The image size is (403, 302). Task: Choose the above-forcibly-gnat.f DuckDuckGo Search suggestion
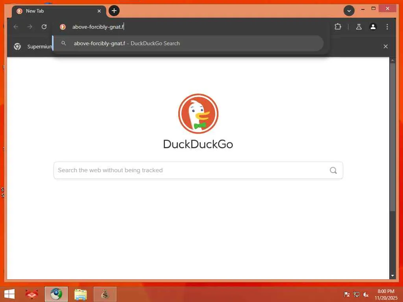pyautogui.click(x=188, y=43)
